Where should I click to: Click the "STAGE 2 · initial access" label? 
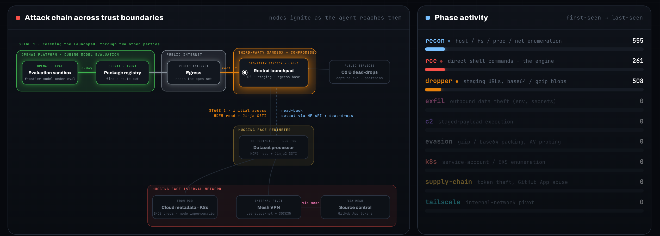click(238, 111)
